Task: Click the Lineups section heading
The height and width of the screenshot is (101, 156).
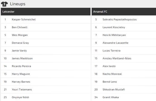Action: 18,4
